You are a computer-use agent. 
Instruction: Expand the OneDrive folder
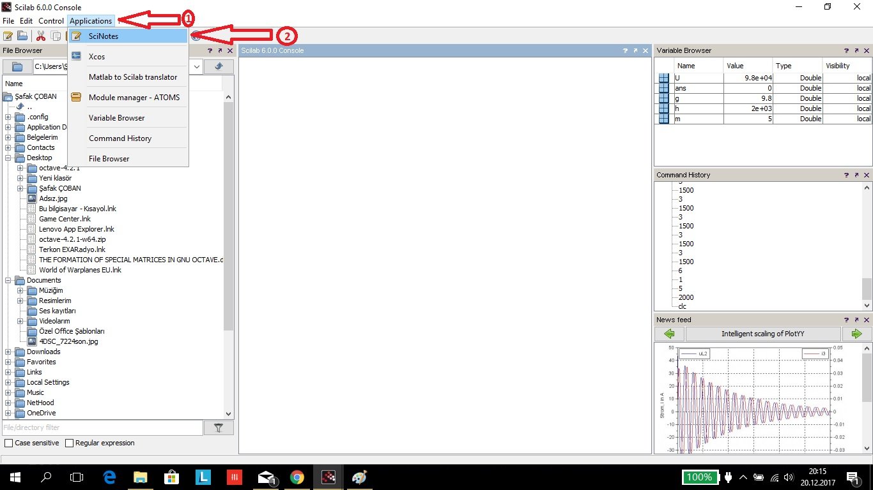tap(8, 413)
